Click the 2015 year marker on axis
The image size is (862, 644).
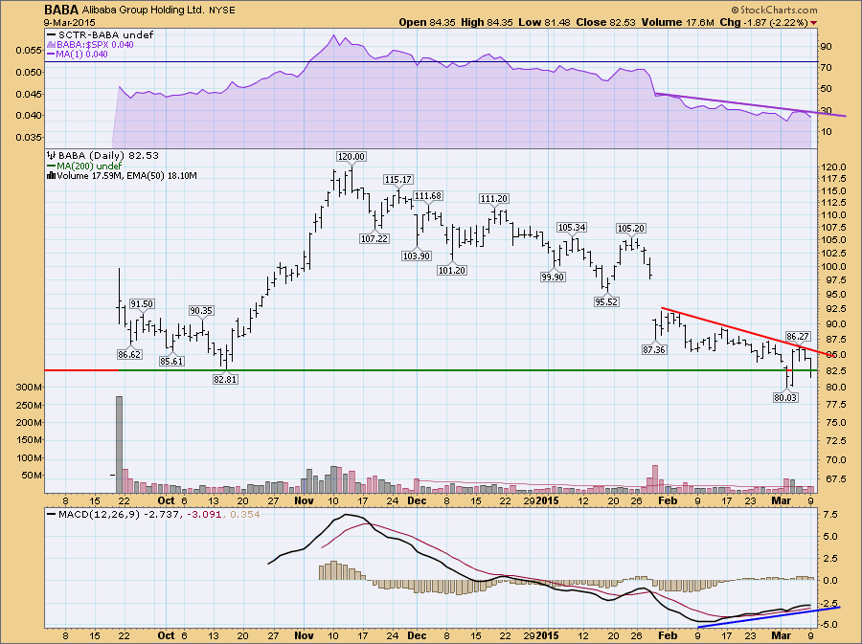pyautogui.click(x=547, y=500)
